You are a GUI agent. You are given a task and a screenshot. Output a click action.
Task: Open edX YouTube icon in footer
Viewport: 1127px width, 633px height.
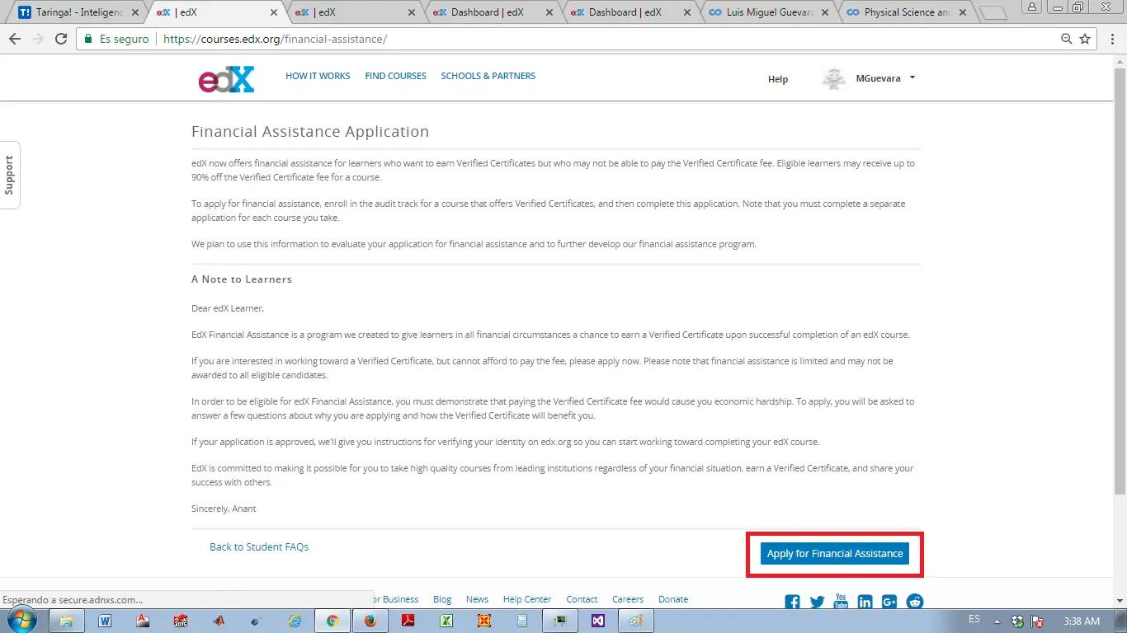point(841,601)
